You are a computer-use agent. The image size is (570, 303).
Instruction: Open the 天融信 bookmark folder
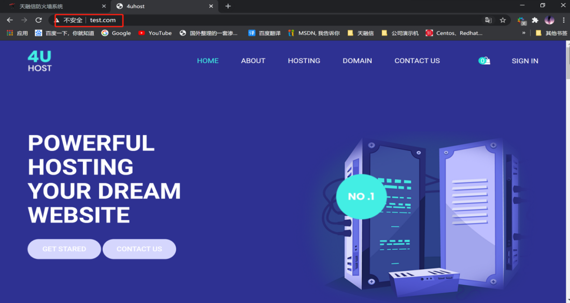point(361,33)
